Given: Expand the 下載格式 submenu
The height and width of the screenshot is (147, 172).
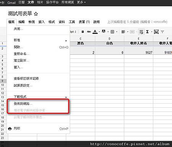Looking at the screenshot, I should [38, 97].
